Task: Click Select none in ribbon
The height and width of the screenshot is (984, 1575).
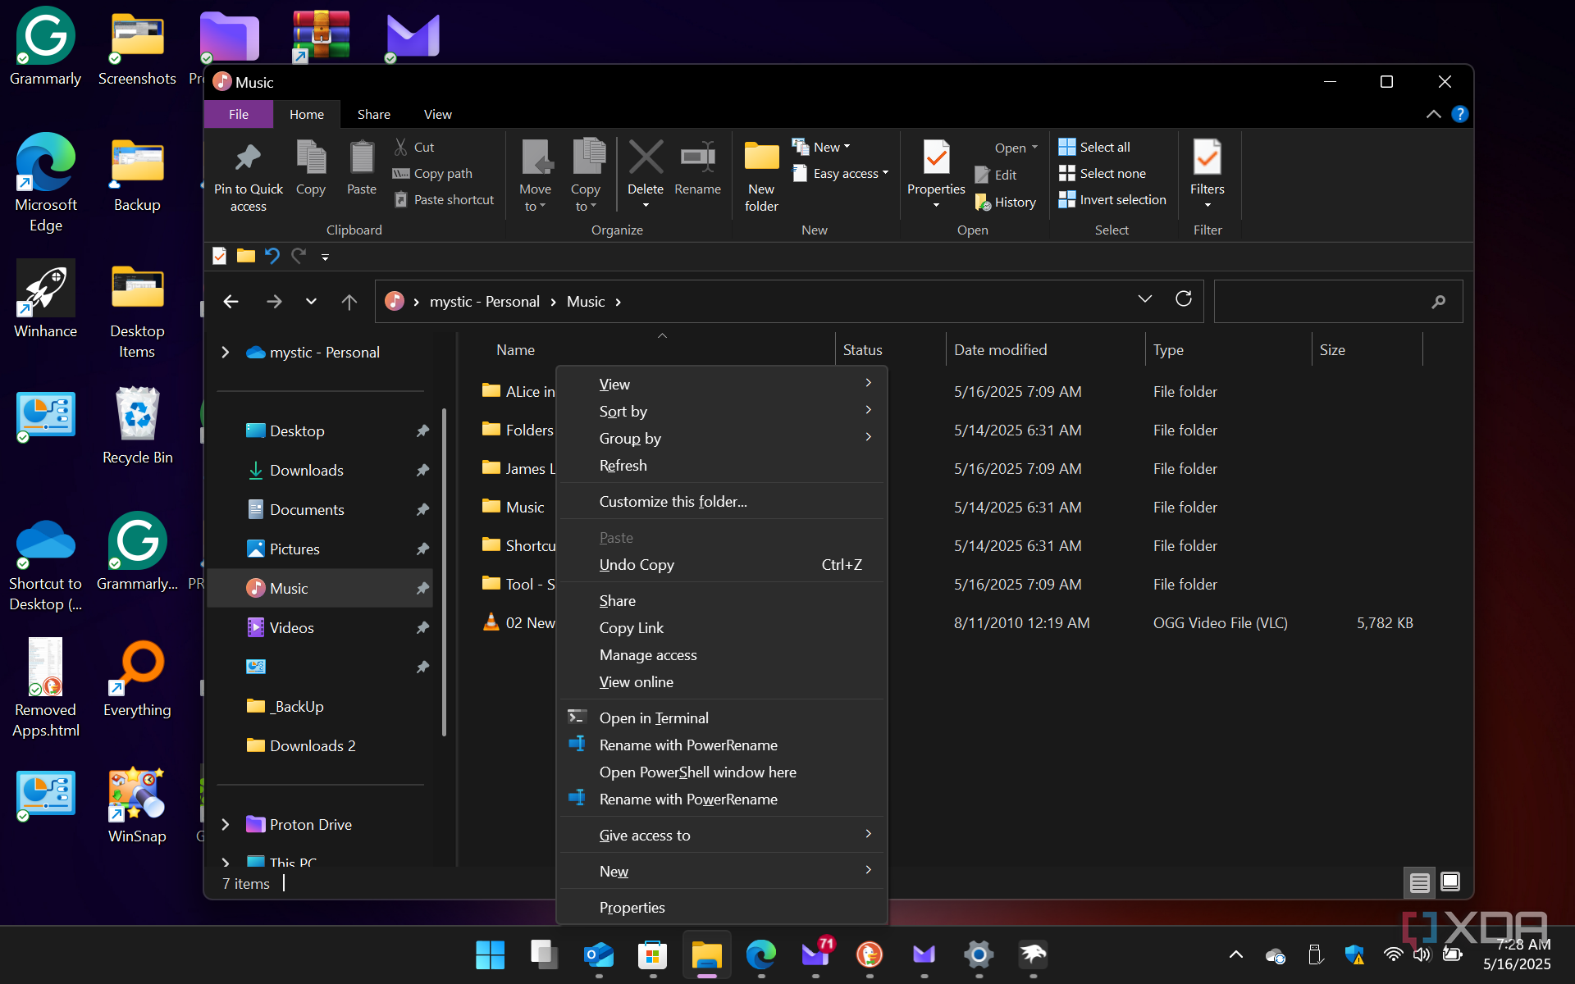Action: point(1102,173)
